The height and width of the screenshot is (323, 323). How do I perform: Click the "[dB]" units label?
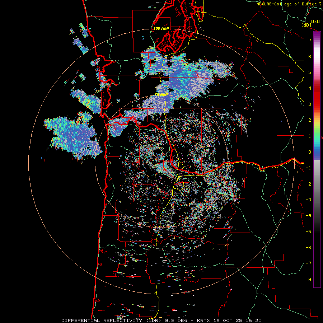[x=306, y=25]
